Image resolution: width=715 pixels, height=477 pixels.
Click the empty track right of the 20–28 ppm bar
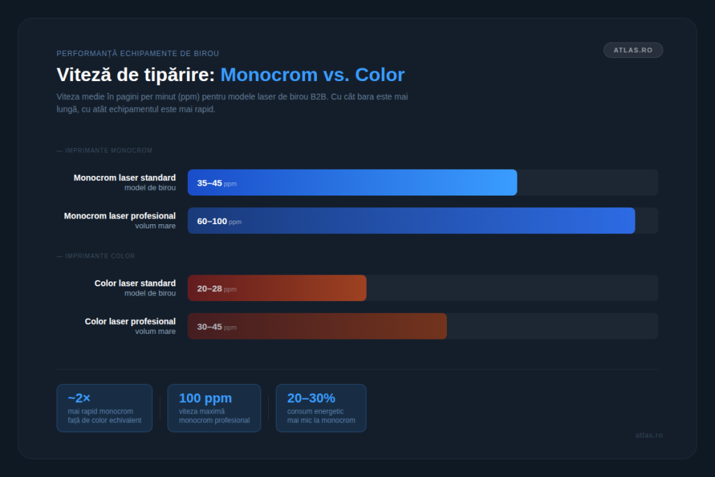click(x=512, y=288)
